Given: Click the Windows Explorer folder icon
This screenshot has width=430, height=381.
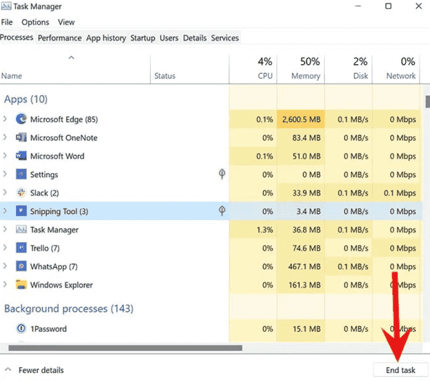Looking at the screenshot, I should pos(21,284).
